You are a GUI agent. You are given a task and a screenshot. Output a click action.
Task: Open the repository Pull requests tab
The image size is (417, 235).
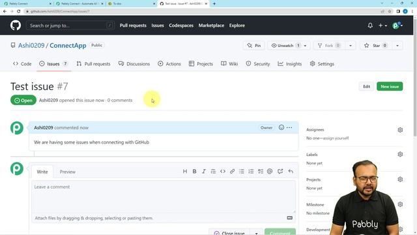[93, 64]
